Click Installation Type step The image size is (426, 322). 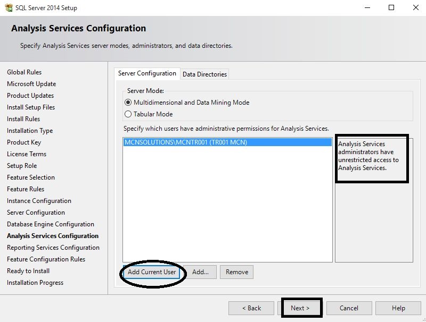30,131
